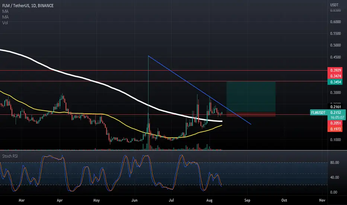Screen dimensions: 347x205
Task: Select the red stop-loss zone of position
Action: 251,114
